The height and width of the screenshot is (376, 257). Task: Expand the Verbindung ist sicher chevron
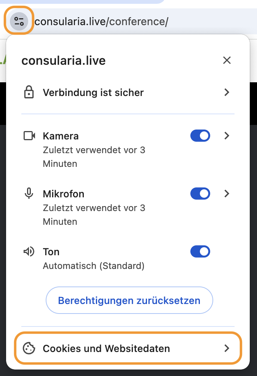[227, 92]
